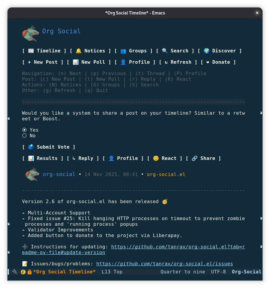Select the Yes poll option
The height and width of the screenshot is (288, 270).
[x=24, y=130]
